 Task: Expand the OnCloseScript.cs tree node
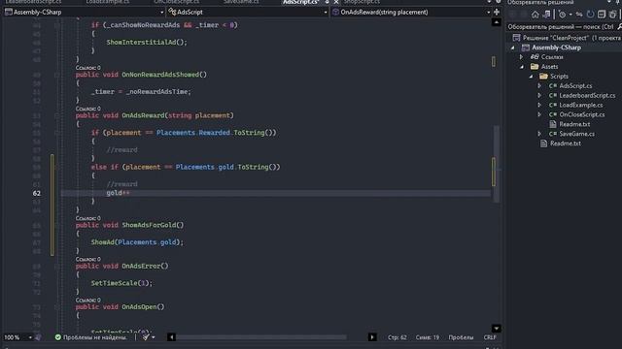tap(540, 114)
